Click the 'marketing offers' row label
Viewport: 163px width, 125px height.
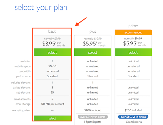click(x=21, y=110)
